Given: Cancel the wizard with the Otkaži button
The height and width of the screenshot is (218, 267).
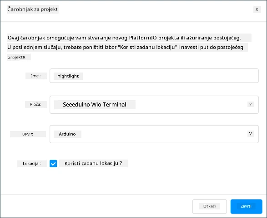Looking at the screenshot, I should point(210,207).
